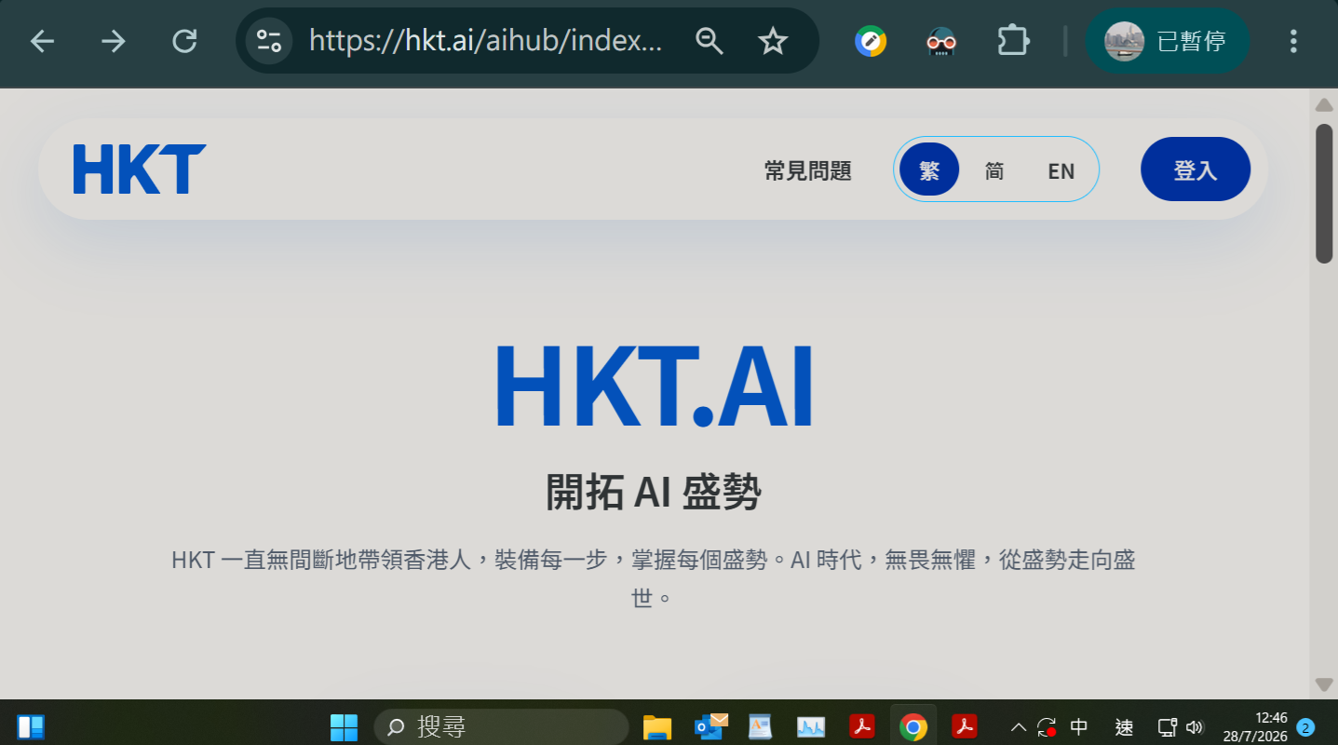The image size is (1338, 745).
Task: Click the hkt.ai URL address field
Action: [485, 41]
